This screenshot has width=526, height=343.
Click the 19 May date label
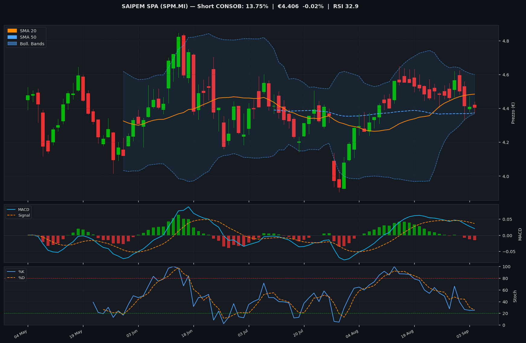[x=76, y=334]
